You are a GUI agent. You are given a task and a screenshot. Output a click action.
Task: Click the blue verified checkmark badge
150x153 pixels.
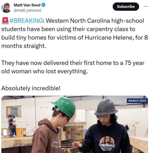[43, 5]
